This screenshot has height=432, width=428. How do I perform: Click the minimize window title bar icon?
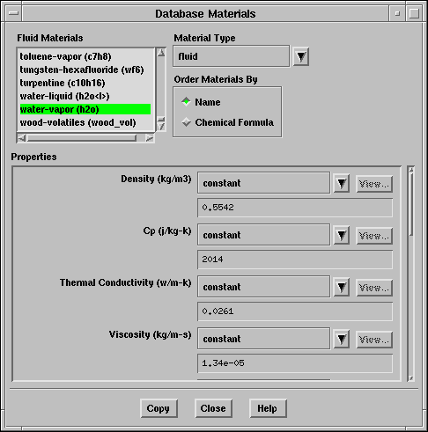tap(397, 13)
